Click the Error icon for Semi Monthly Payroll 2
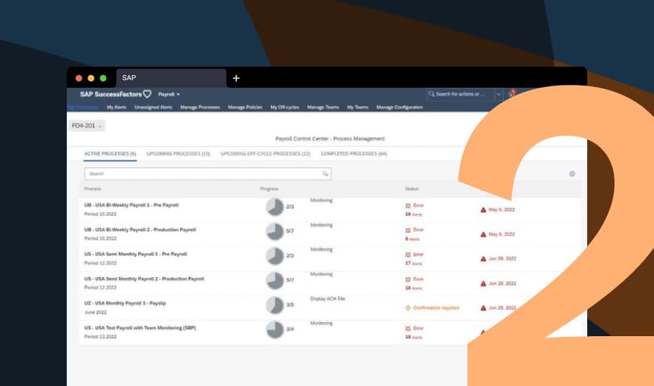 [x=408, y=279]
